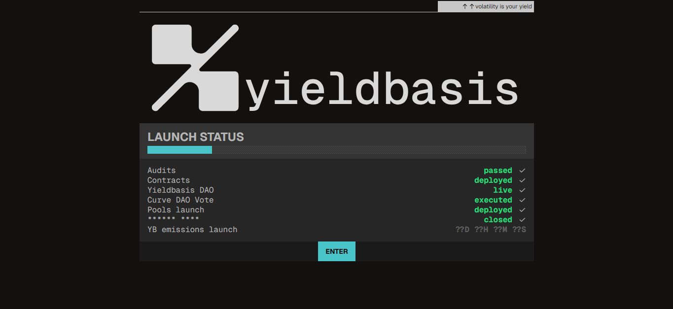Click the up arrows in the top banner
The image size is (673, 309).
click(468, 7)
